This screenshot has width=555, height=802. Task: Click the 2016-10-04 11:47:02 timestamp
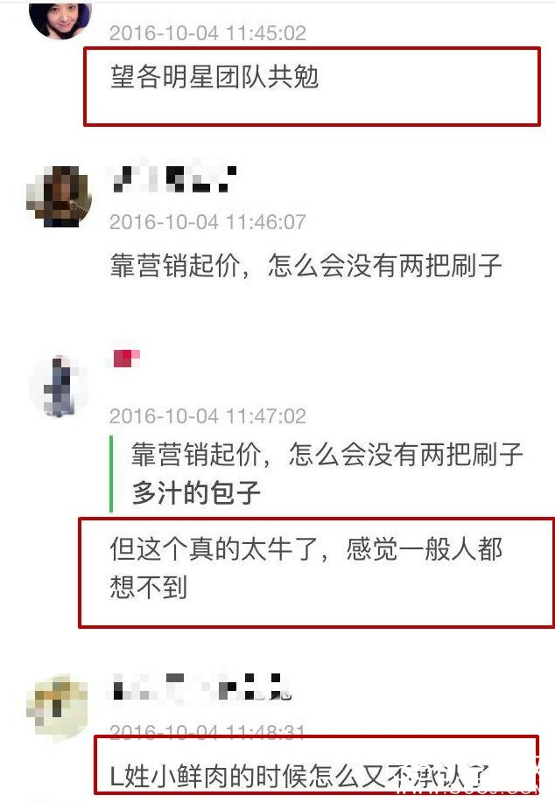pos(207,415)
